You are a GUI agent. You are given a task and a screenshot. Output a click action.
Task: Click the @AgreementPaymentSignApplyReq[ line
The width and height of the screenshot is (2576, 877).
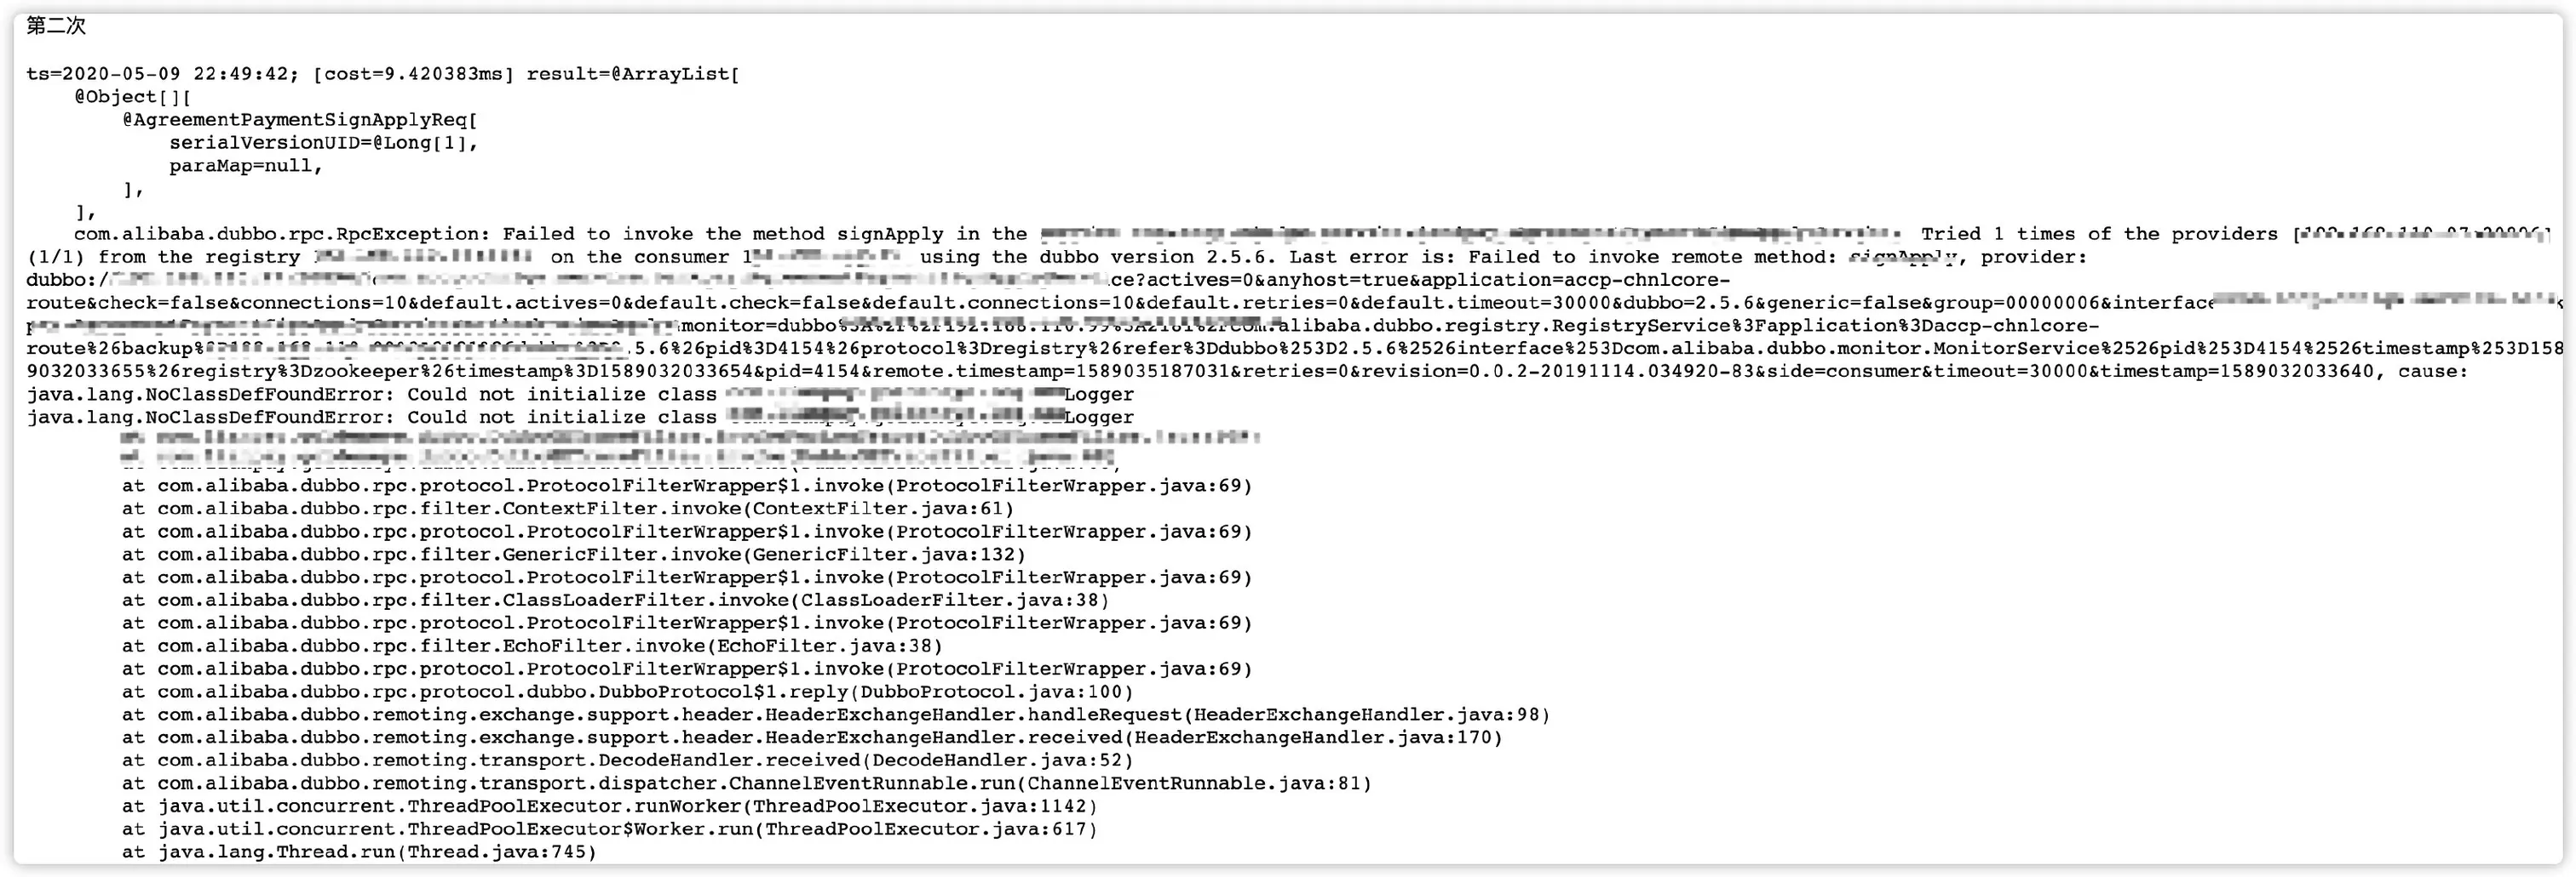tap(300, 120)
